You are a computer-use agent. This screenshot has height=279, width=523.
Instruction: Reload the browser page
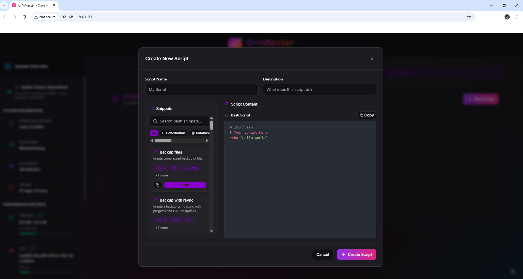[x=24, y=17]
